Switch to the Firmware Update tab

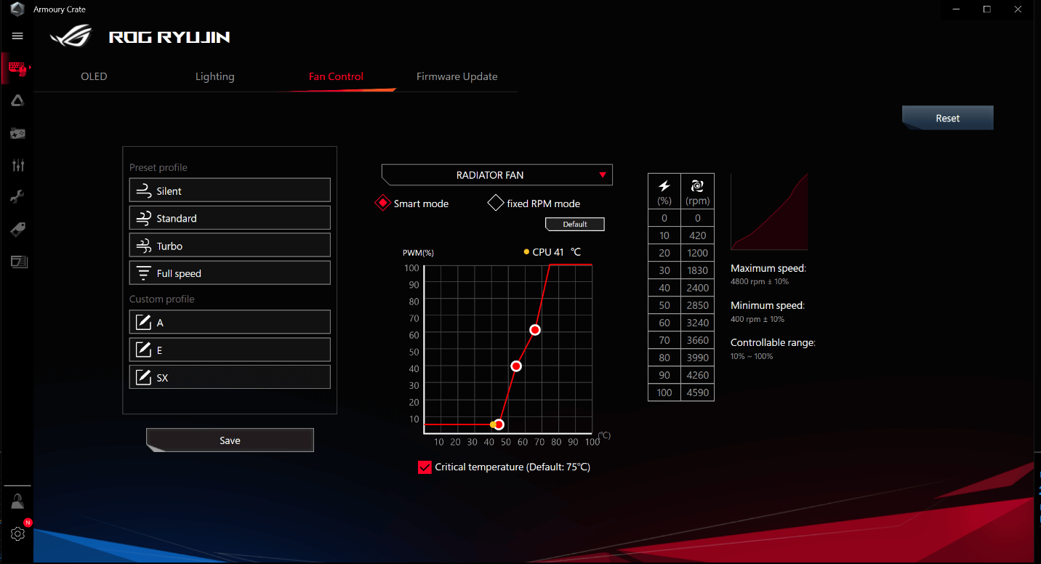[457, 76]
